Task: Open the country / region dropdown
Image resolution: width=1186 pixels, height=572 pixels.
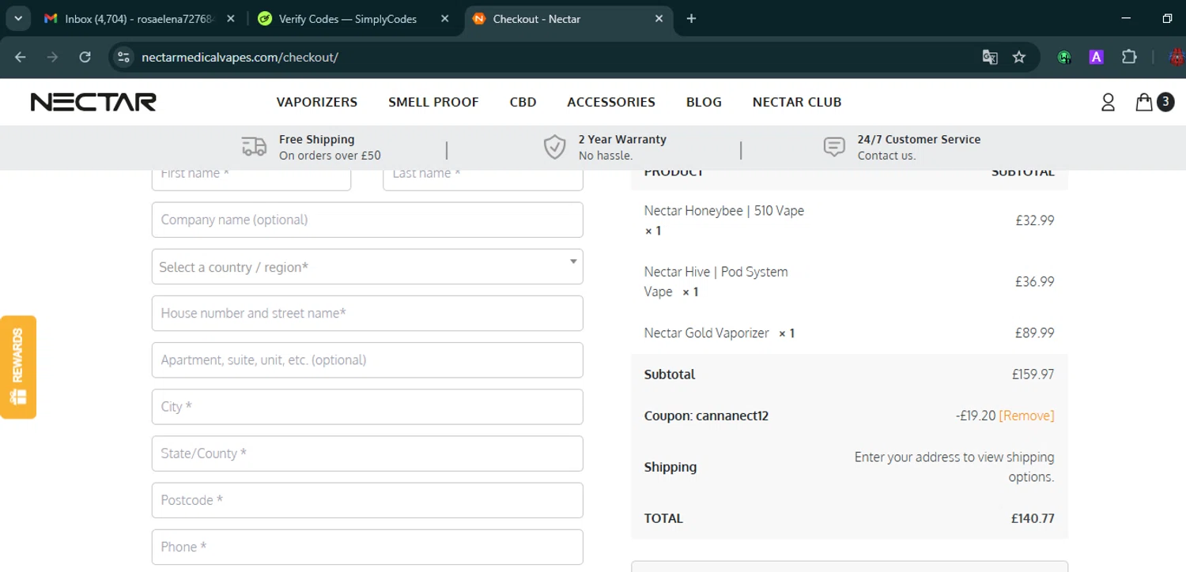Action: coord(368,267)
